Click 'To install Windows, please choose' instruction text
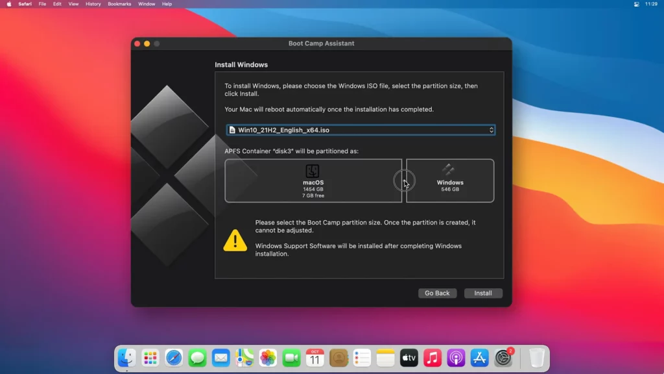 [351, 90]
